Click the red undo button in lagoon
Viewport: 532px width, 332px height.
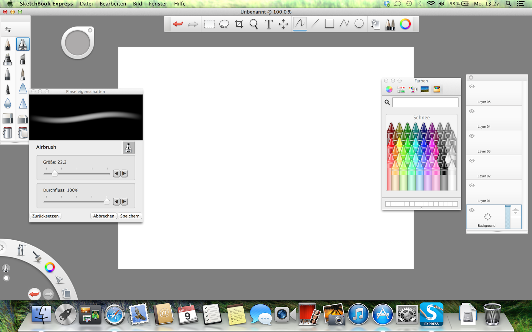(34, 294)
